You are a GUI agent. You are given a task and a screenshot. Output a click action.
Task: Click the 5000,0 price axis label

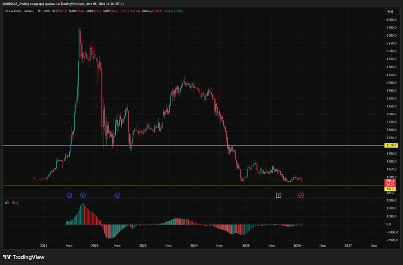[391, 52]
